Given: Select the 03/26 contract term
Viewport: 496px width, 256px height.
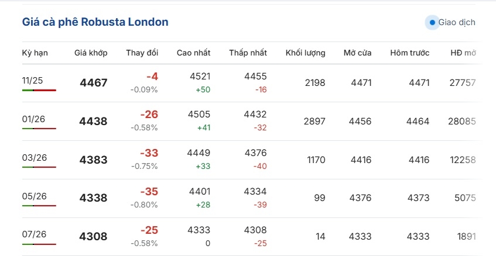Looking at the screenshot, I should (34, 157).
